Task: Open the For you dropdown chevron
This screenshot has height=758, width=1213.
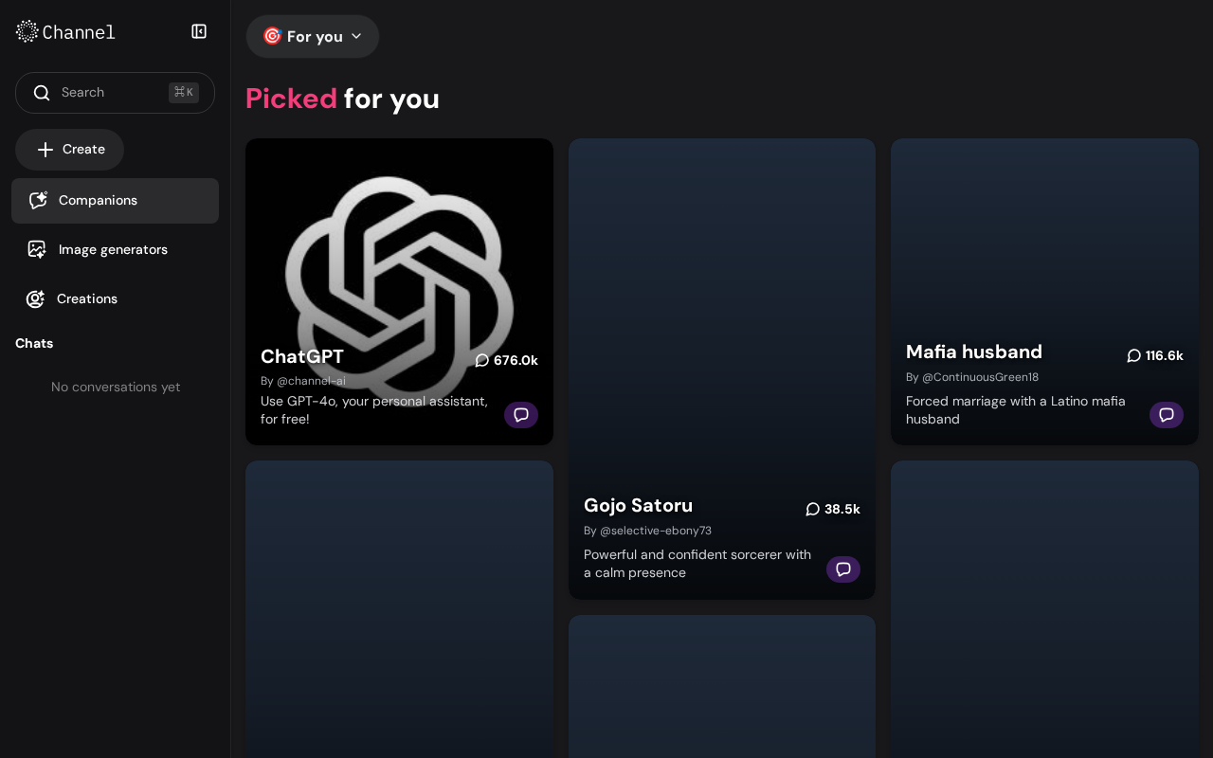Action: click(356, 36)
